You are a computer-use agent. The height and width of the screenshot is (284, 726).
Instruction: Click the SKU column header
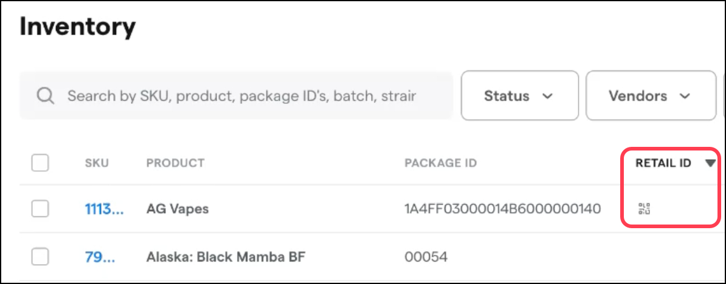[97, 163]
